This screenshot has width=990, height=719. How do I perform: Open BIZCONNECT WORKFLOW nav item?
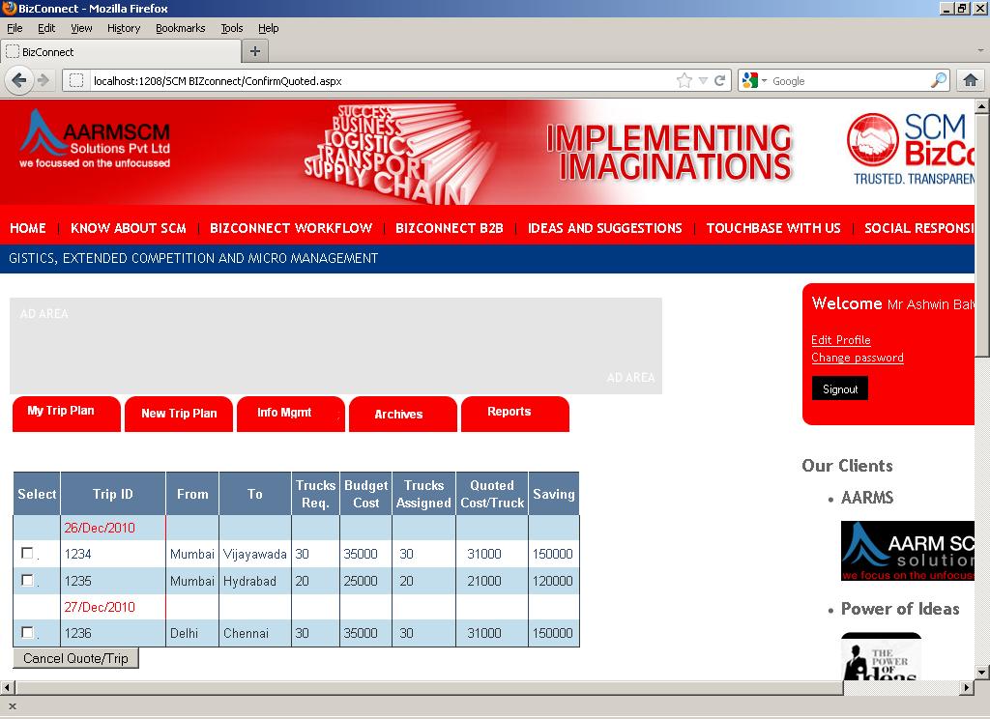pyautogui.click(x=291, y=228)
